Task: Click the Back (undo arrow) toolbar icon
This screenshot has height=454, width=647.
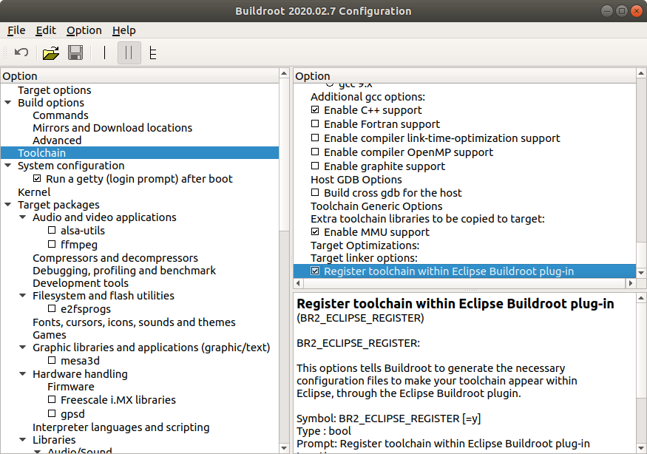Action: point(21,52)
